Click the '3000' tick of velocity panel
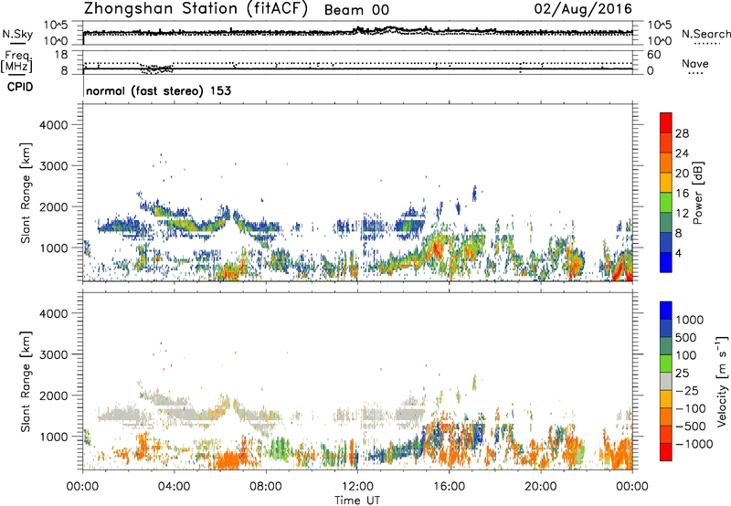Image resolution: width=731 pixels, height=506 pixels. point(53,354)
